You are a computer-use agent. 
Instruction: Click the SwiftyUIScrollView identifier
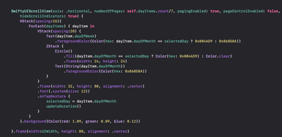click(x=31, y=11)
